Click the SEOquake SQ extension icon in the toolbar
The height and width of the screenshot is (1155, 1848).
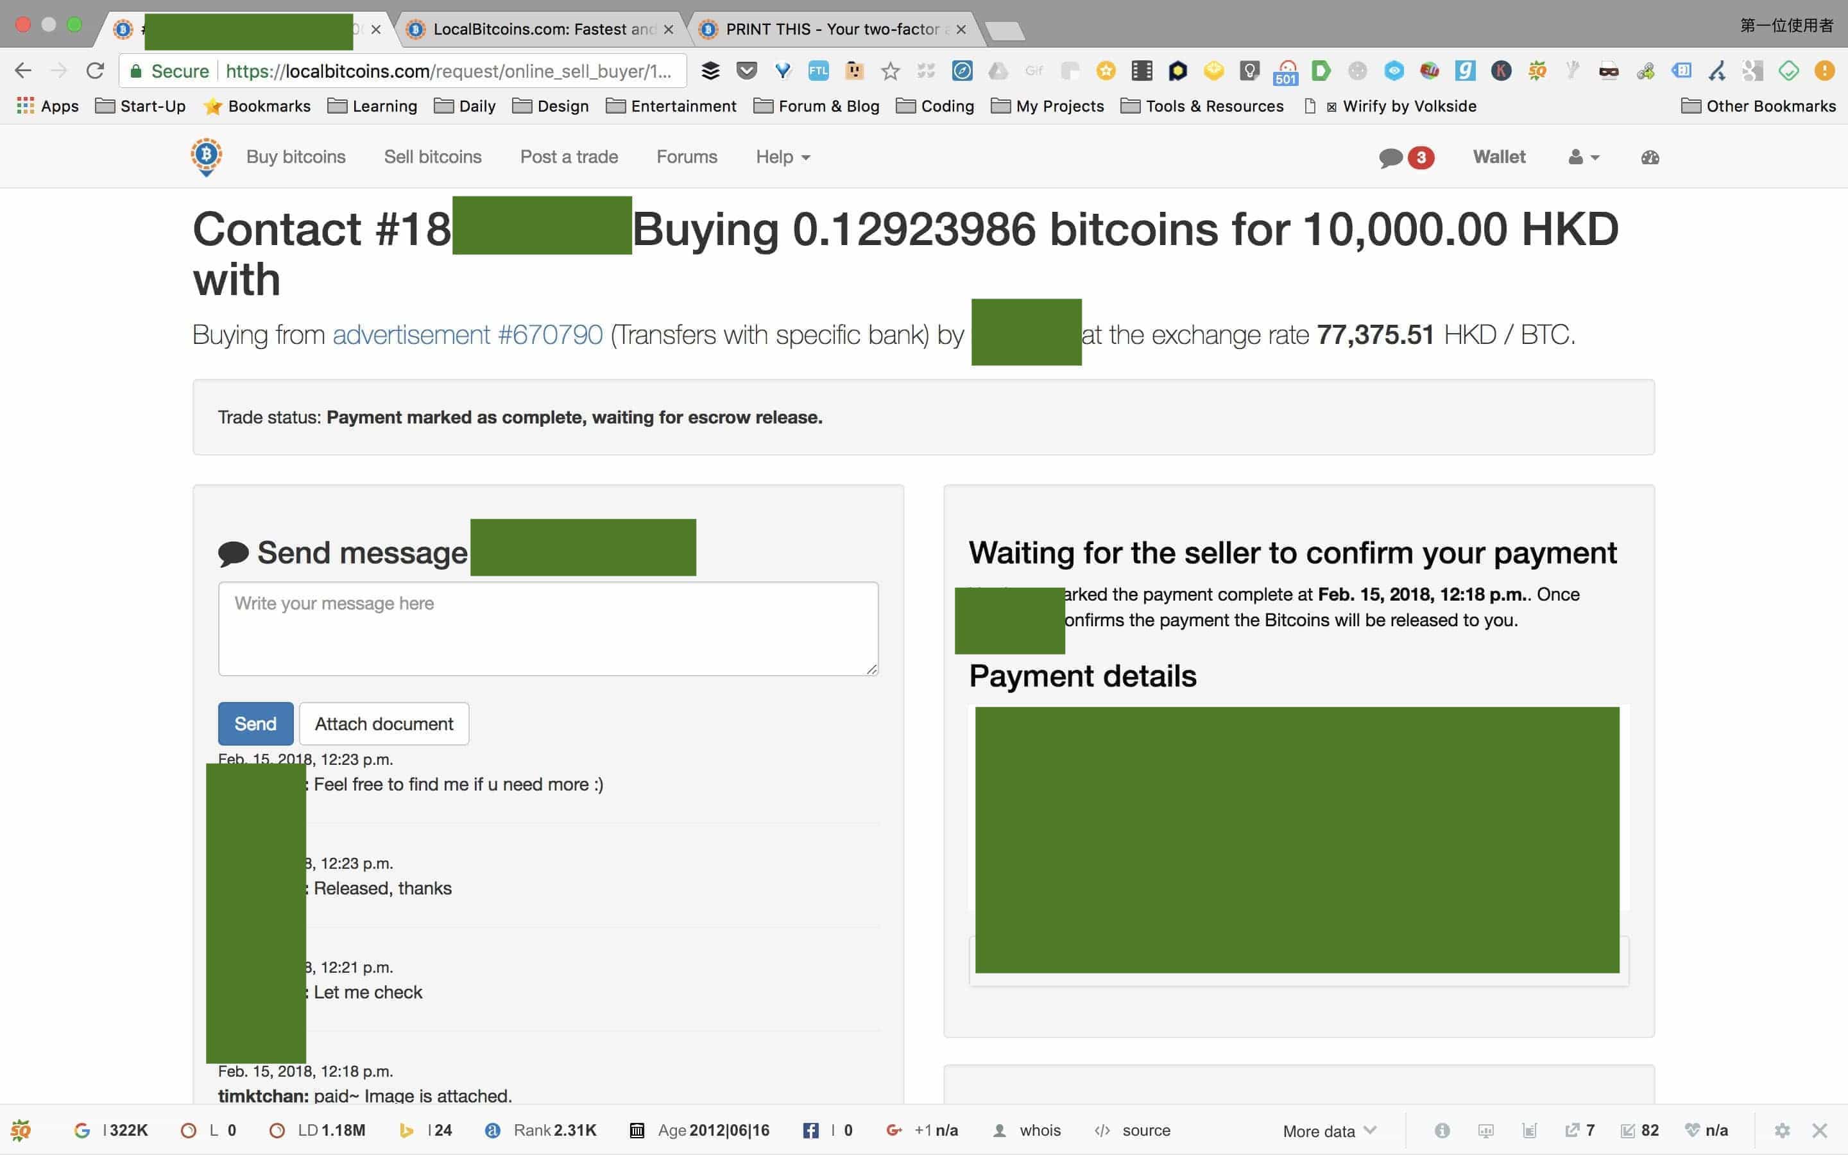pos(1537,71)
